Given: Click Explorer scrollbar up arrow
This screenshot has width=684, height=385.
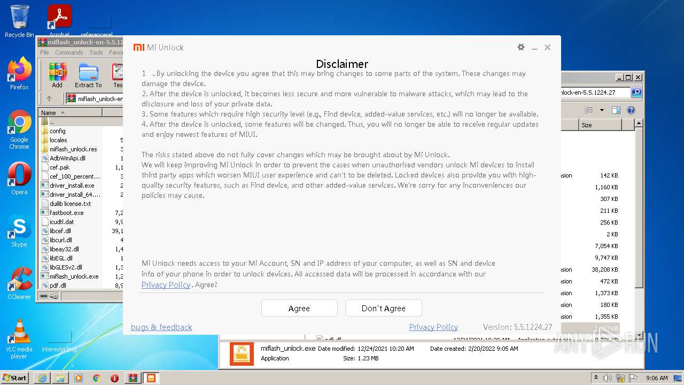Looking at the screenshot, I should (x=639, y=124).
